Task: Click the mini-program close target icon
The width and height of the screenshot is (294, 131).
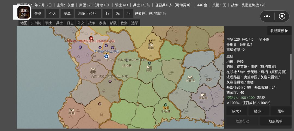Action: click(282, 16)
